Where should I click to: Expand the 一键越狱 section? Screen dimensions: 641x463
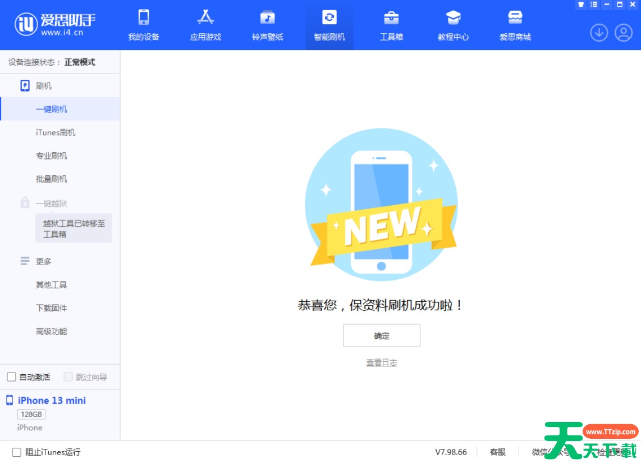point(51,203)
